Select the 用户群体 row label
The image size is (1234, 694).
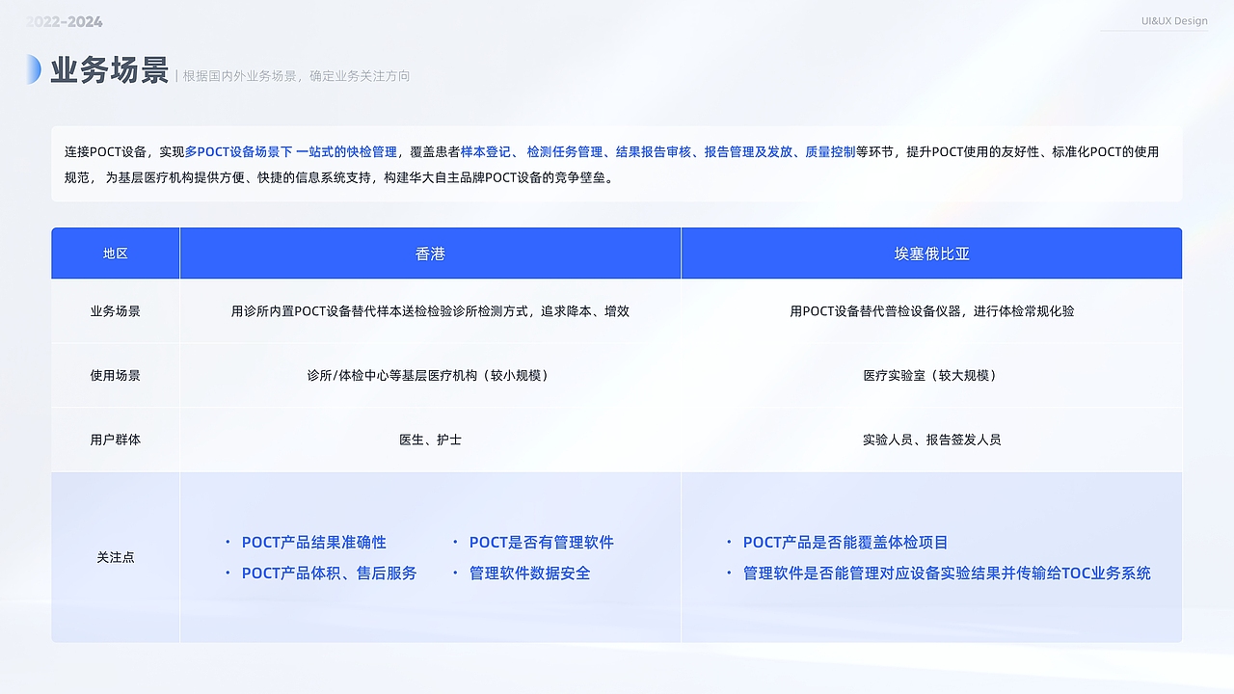pos(115,440)
